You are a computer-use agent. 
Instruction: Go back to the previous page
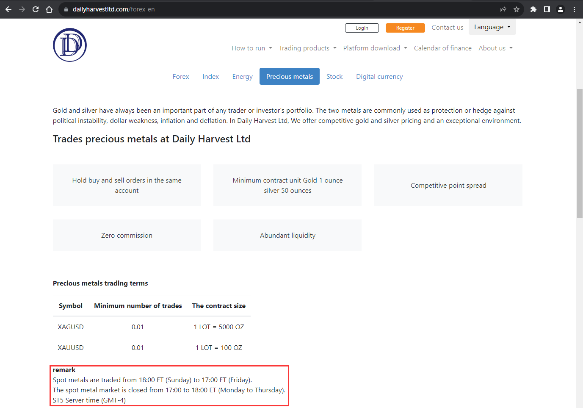8,9
